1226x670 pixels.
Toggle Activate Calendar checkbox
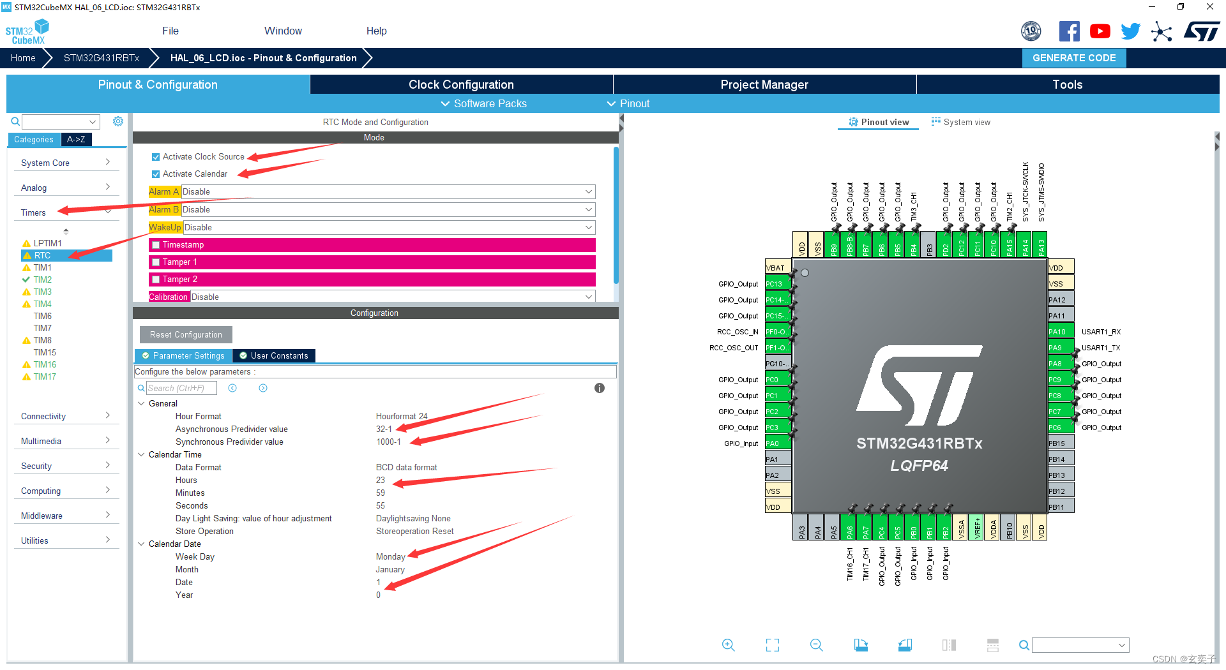pyautogui.click(x=156, y=174)
